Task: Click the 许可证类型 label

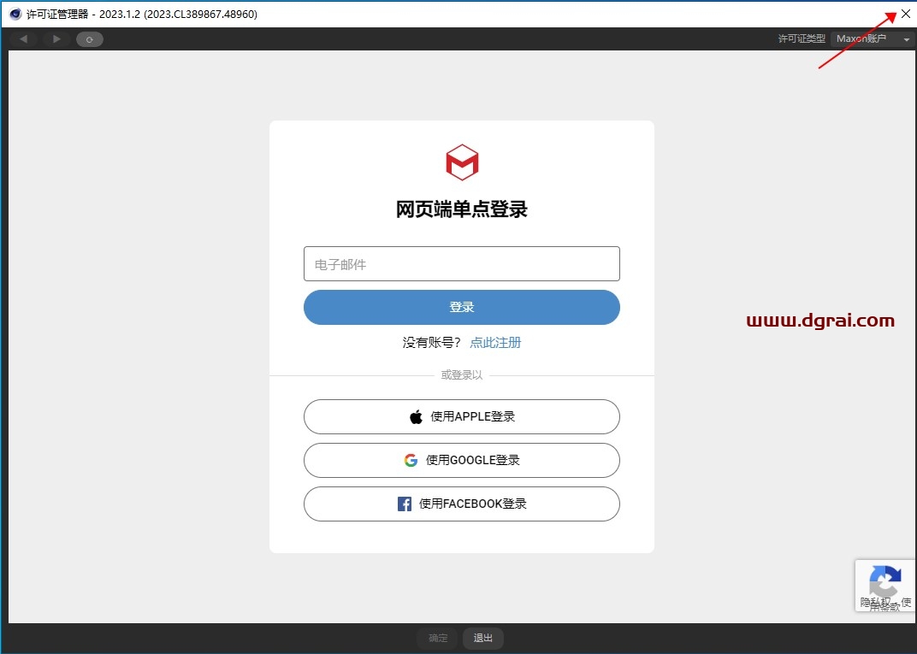Action: pyautogui.click(x=801, y=39)
